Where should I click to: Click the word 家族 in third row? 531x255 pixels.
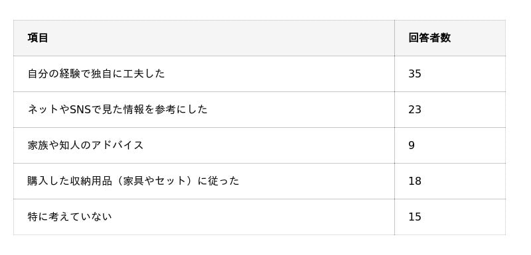38,145
